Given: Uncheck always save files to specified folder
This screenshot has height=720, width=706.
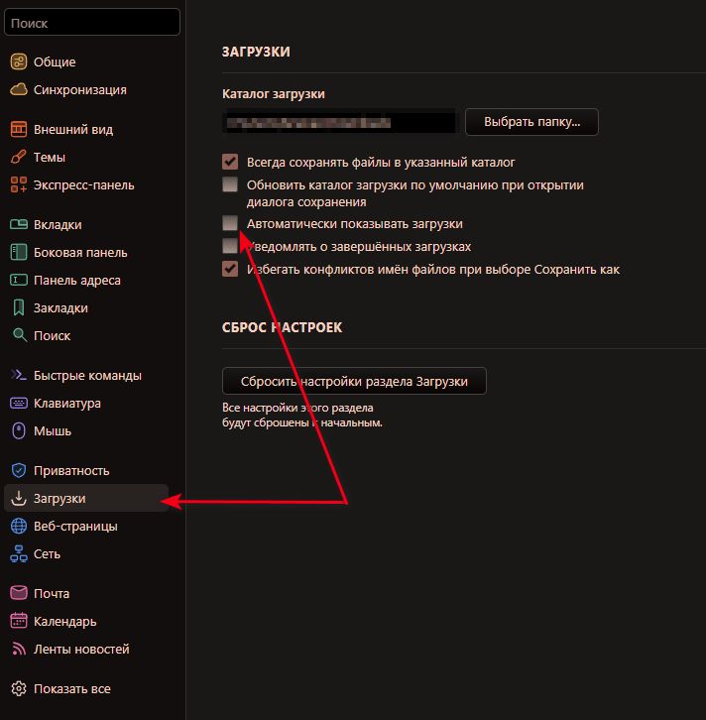Looking at the screenshot, I should point(230,162).
